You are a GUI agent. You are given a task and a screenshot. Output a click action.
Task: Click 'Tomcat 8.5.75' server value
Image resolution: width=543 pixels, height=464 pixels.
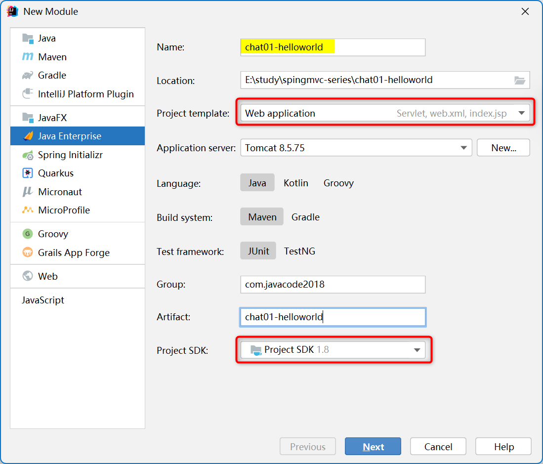click(x=275, y=148)
